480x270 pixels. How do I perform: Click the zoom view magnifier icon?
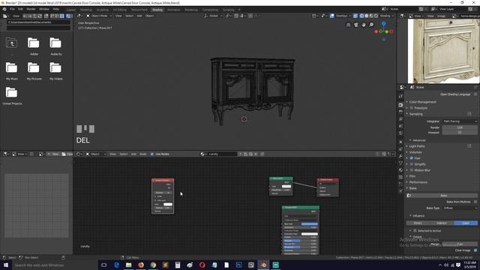pos(371,25)
